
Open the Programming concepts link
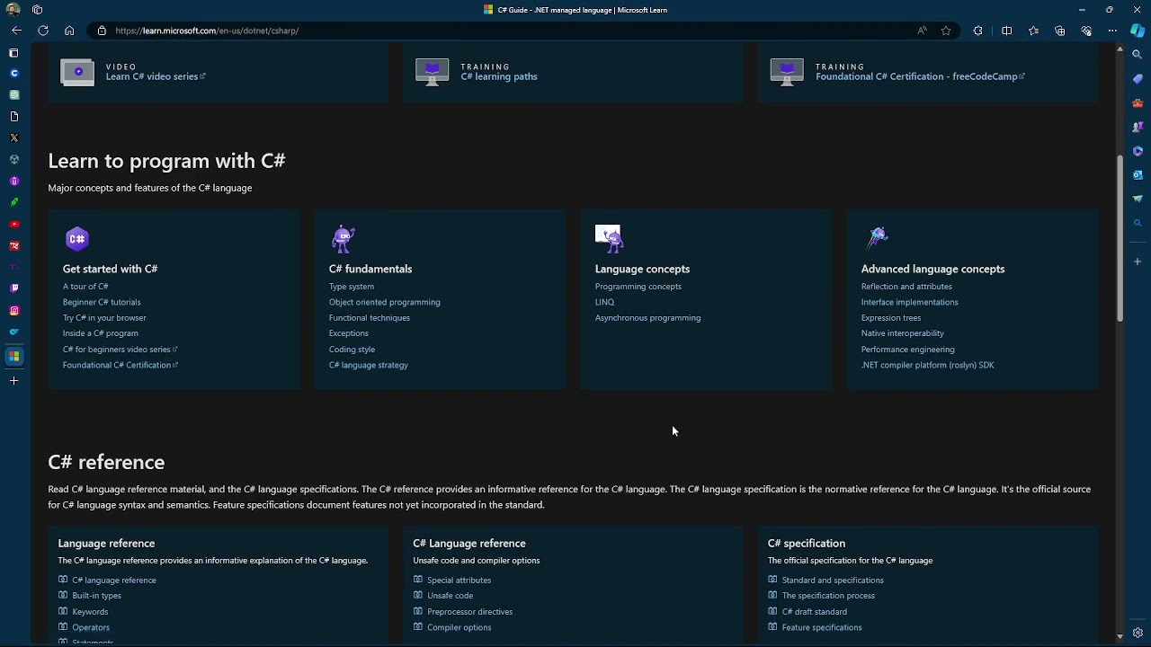pos(638,287)
